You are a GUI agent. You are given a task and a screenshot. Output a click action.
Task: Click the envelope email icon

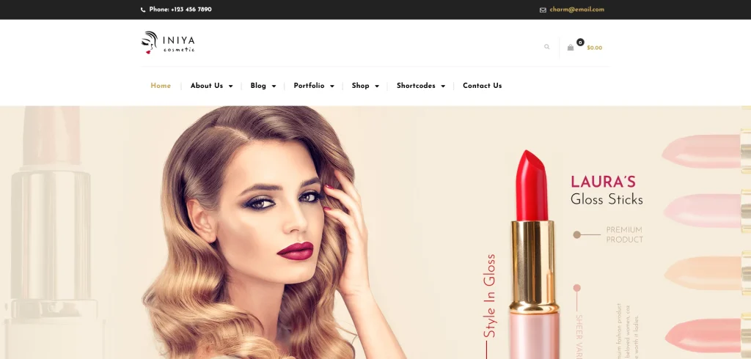pyautogui.click(x=543, y=10)
